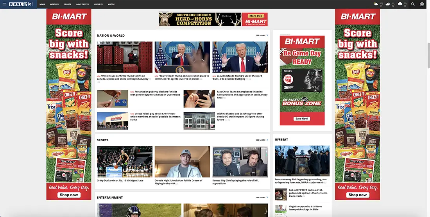Screen dimensions: 430x217
Task: Open the Nation & World section heading
Action: (x=111, y=36)
